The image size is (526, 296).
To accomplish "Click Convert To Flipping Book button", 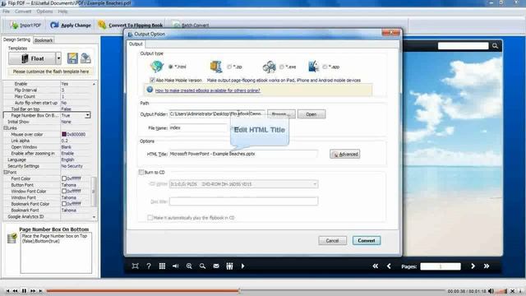I will point(131,25).
